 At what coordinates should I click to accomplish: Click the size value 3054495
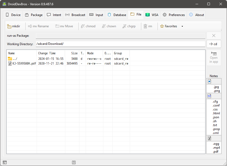[72, 63]
